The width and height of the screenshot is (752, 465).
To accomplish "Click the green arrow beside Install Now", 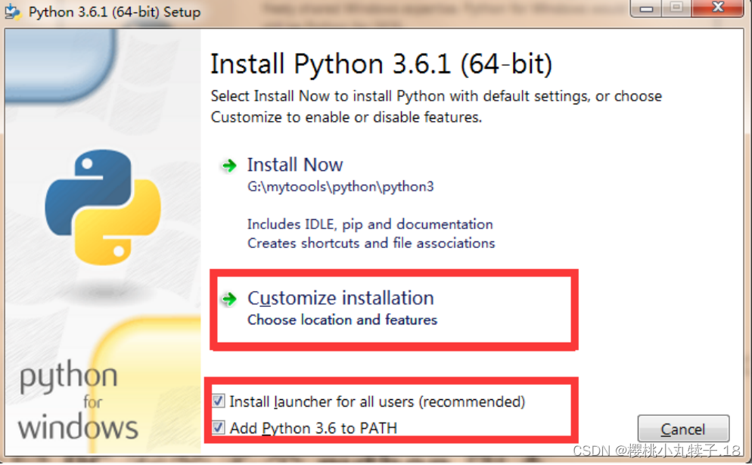I will (x=229, y=166).
